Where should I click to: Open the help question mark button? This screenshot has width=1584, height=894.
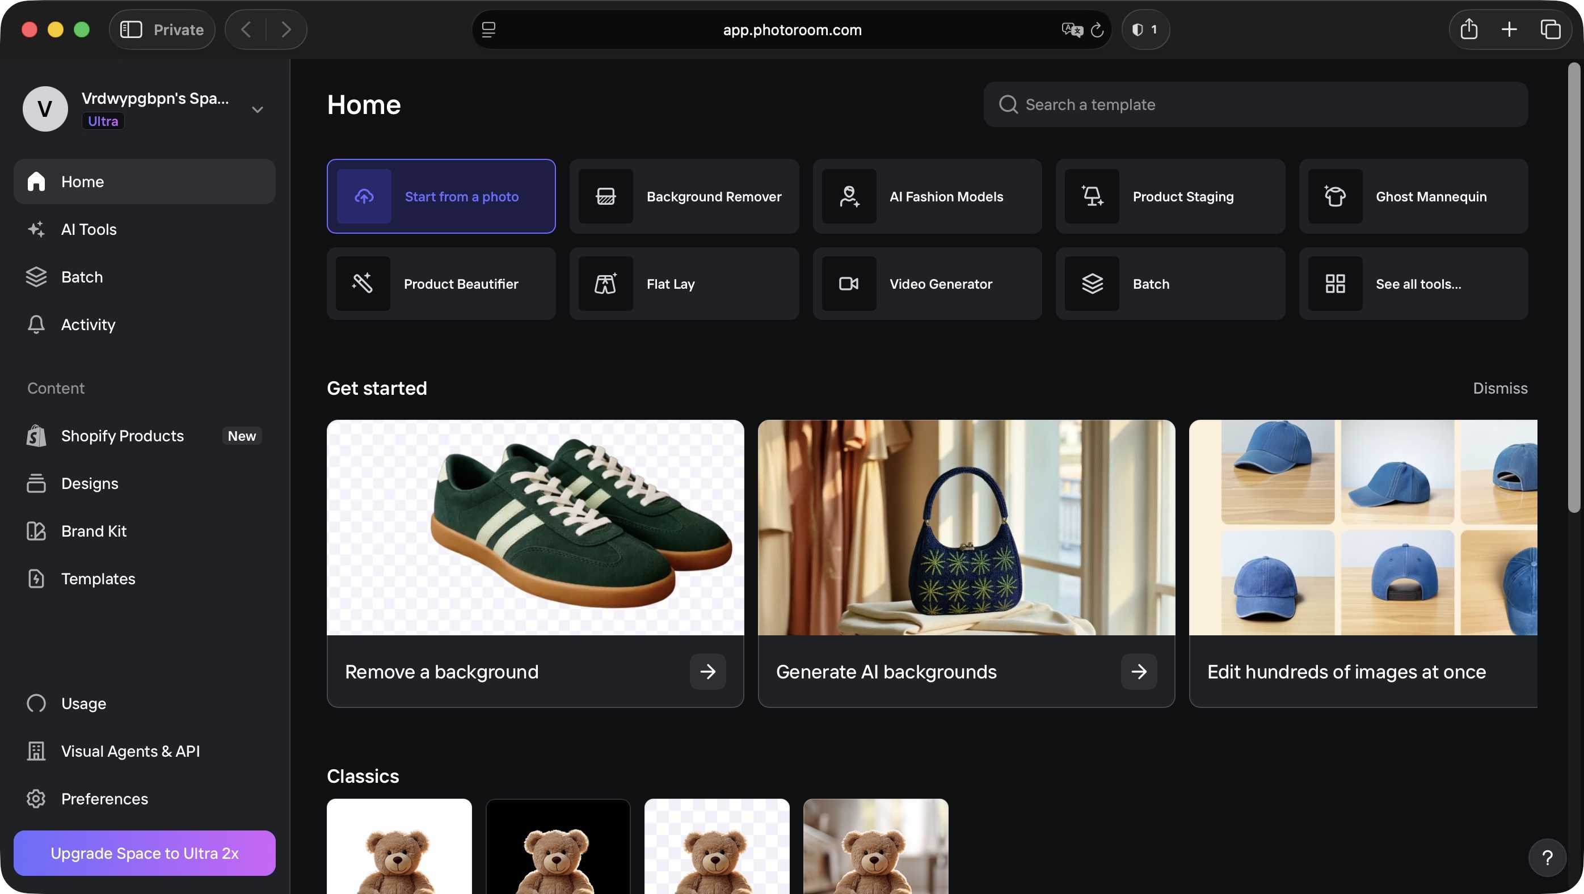1547,857
